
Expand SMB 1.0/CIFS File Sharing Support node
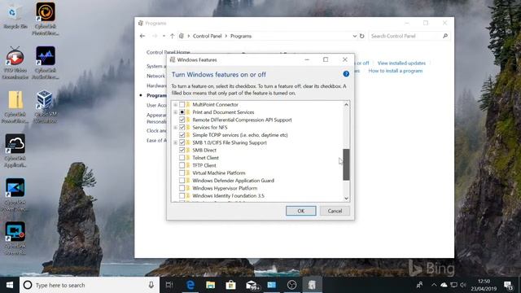click(x=176, y=142)
